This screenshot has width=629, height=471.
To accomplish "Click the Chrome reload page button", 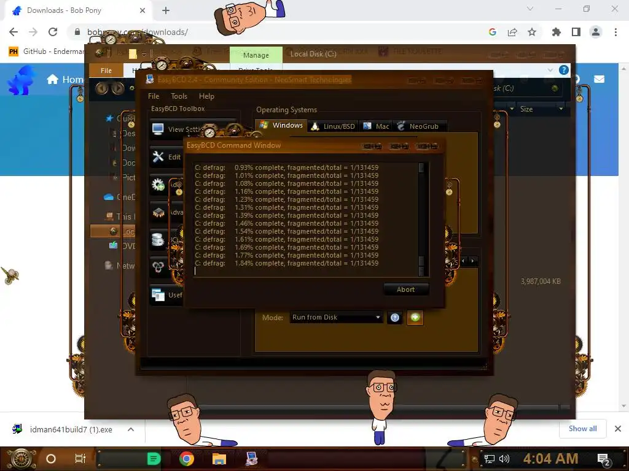I will click(53, 32).
